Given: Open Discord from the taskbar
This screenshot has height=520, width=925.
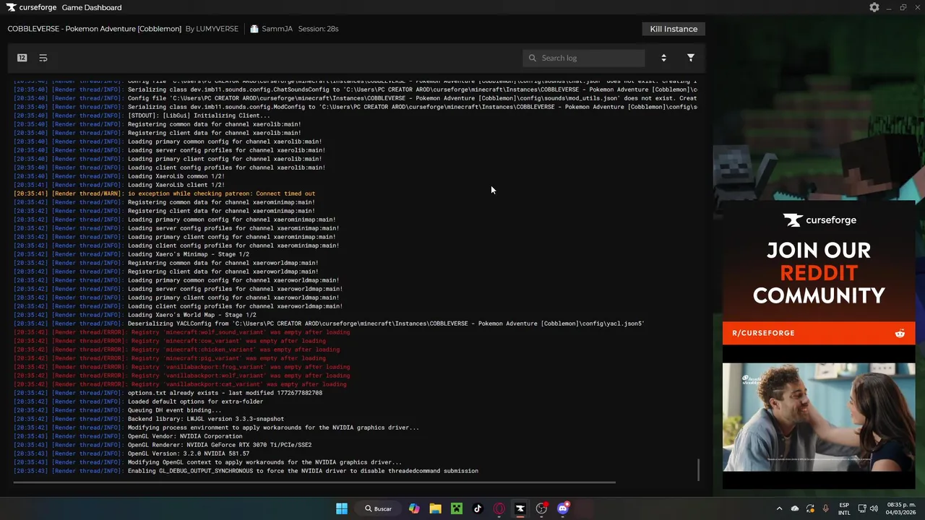Looking at the screenshot, I should point(563,508).
